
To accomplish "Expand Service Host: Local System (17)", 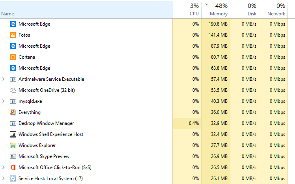I will click(4, 178).
